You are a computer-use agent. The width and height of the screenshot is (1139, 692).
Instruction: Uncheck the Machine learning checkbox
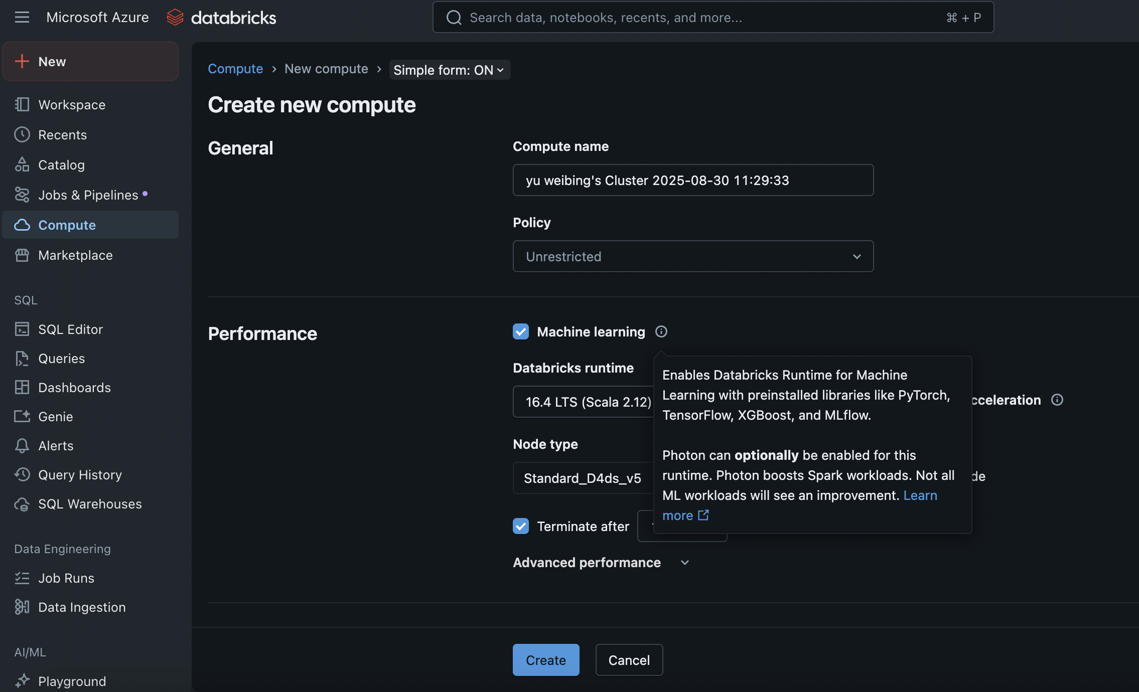521,331
